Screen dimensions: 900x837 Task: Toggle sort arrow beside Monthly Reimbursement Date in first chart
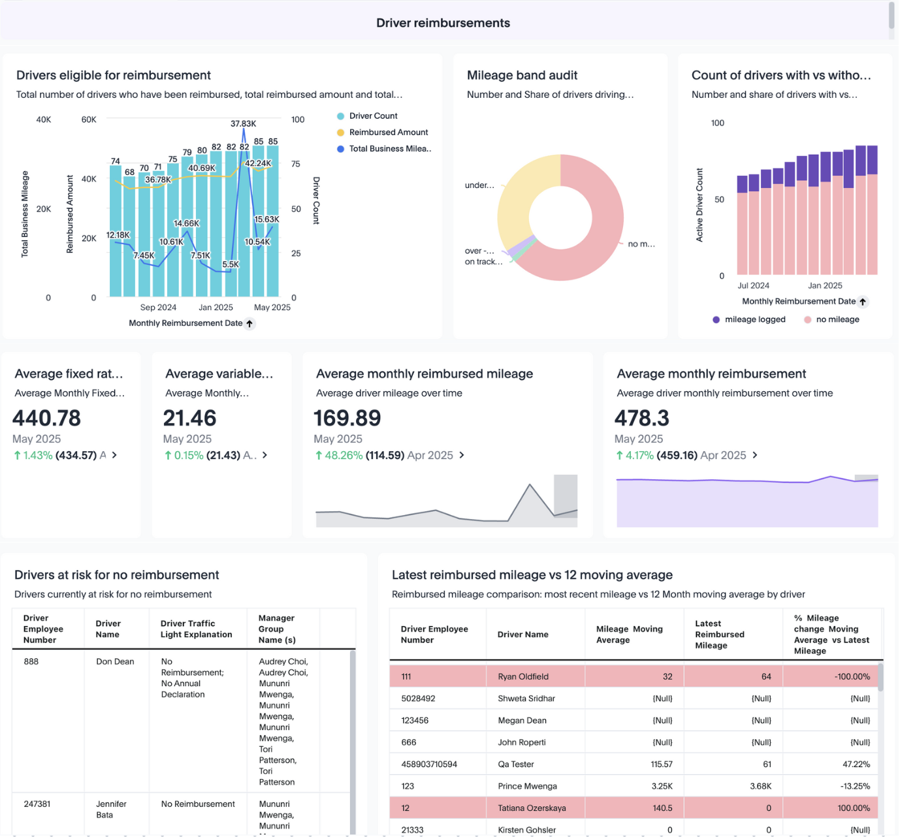click(x=249, y=324)
